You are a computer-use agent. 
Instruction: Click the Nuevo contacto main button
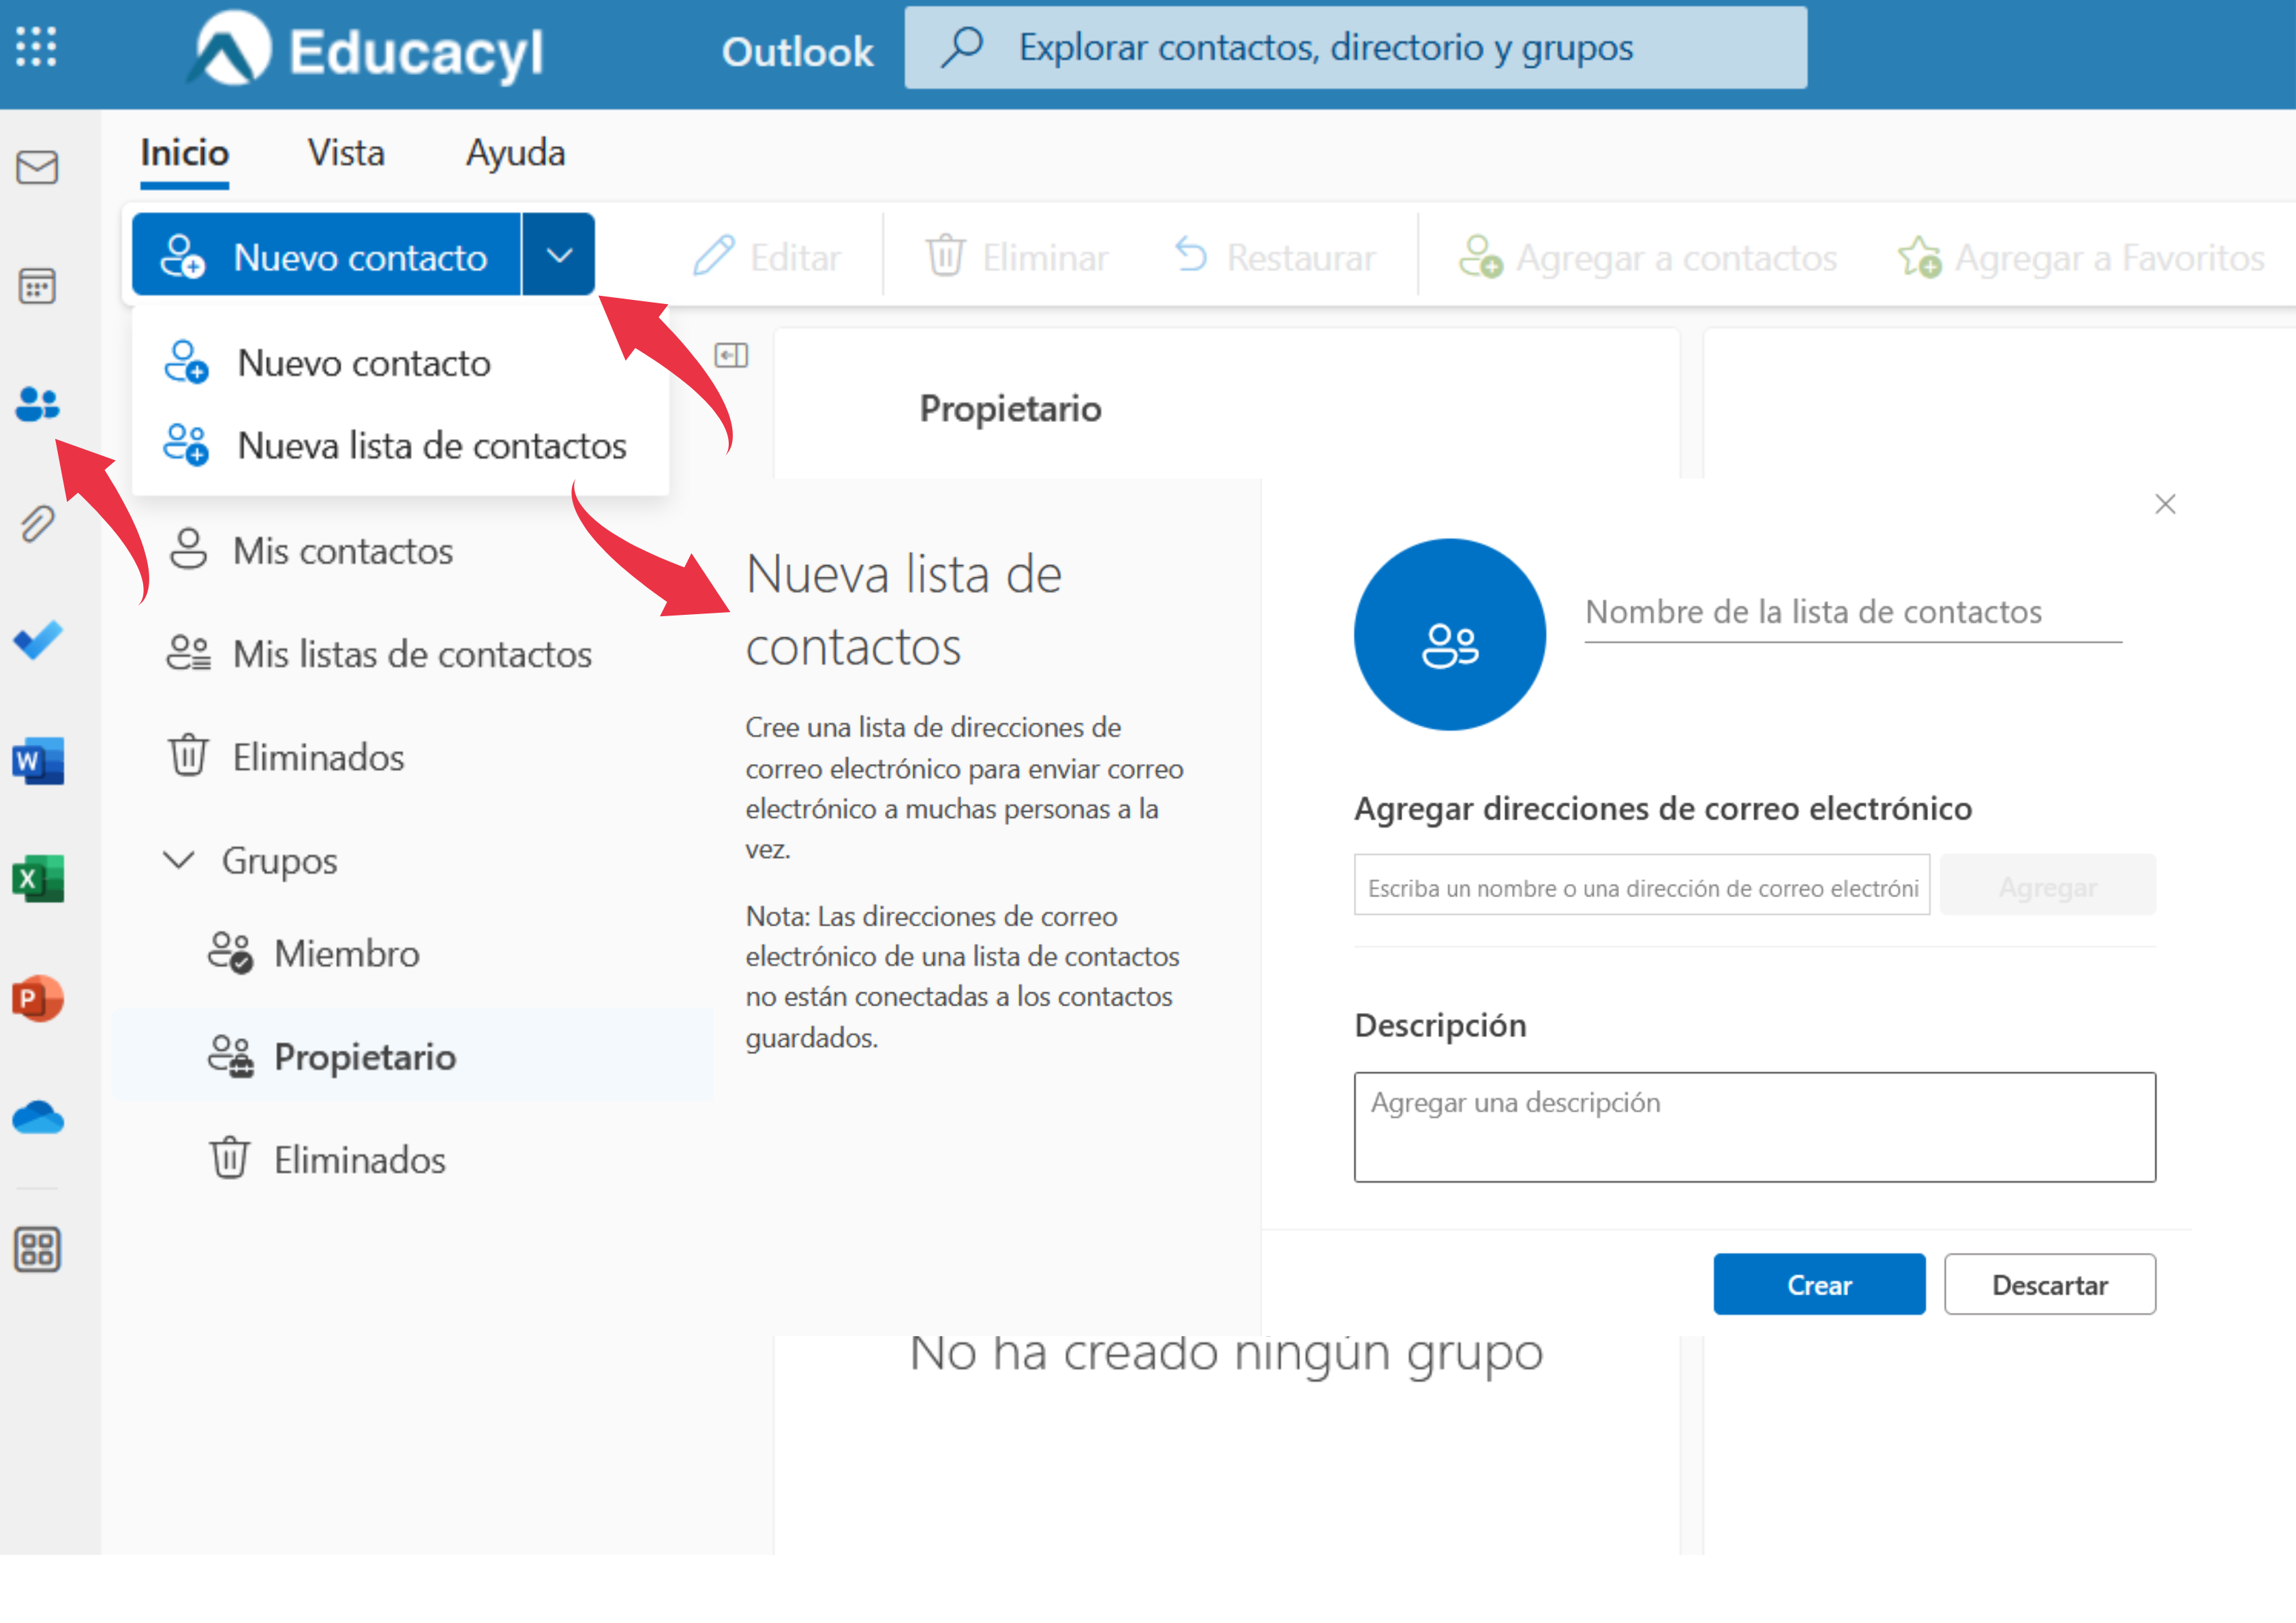(x=326, y=255)
